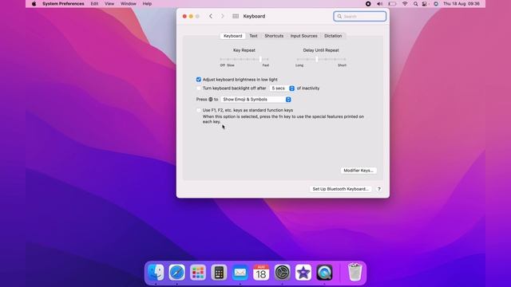The width and height of the screenshot is (511, 287).
Task: Close the Keyboard preferences window
Action: (x=184, y=16)
